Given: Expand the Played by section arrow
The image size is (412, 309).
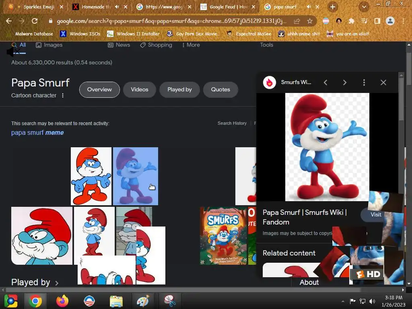Looking at the screenshot, I should coord(57,283).
